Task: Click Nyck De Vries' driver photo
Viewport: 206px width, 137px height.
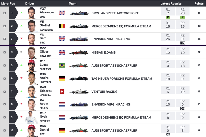Action: pos(32,118)
